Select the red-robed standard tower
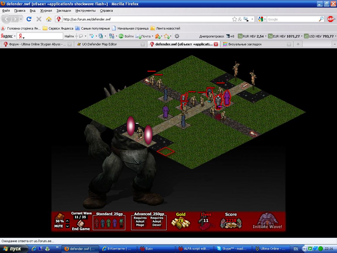Image resolution: width=337 pixels, height=253 pixels. coord(97,223)
